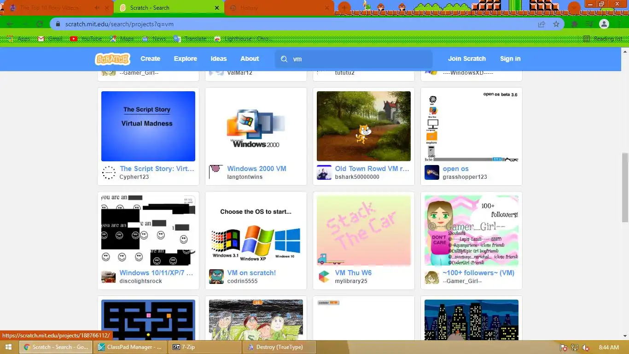Visit mylibrary25's profile name
This screenshot has width=629, height=354.
tap(351, 281)
